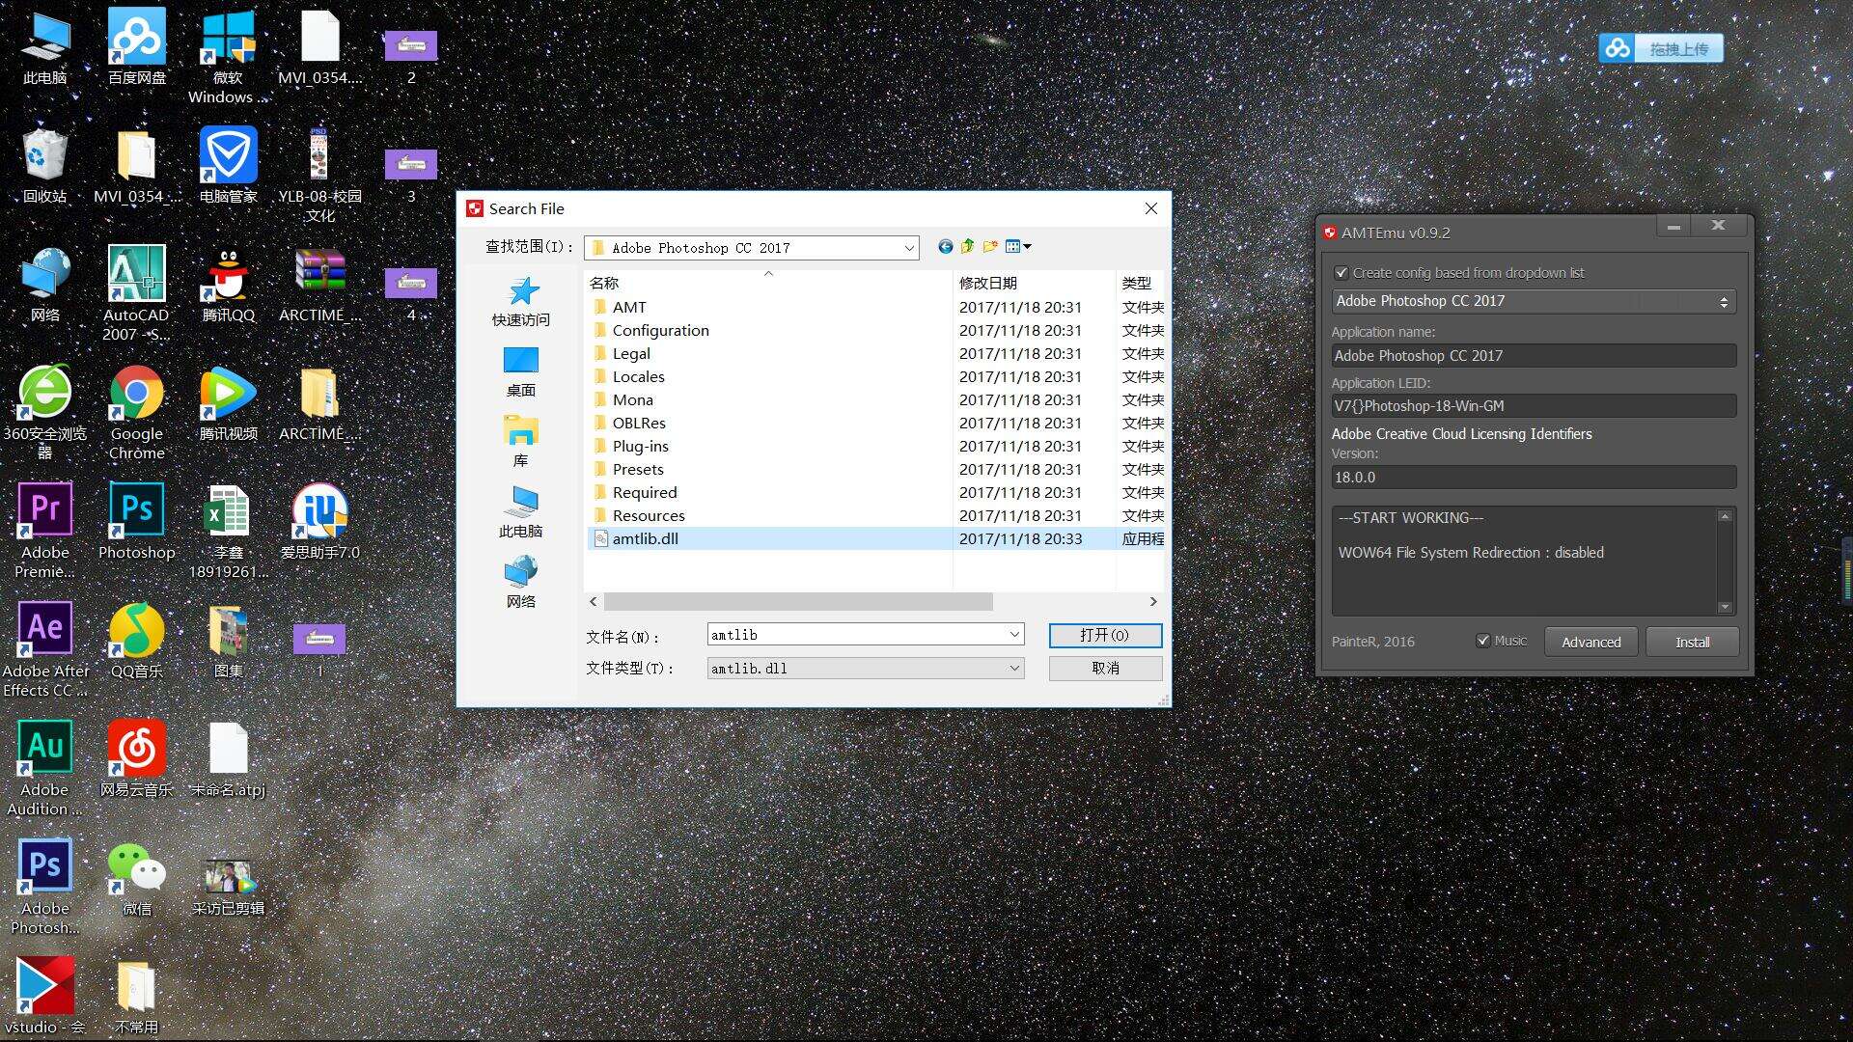Click the Application LEID input field

[1534, 406]
